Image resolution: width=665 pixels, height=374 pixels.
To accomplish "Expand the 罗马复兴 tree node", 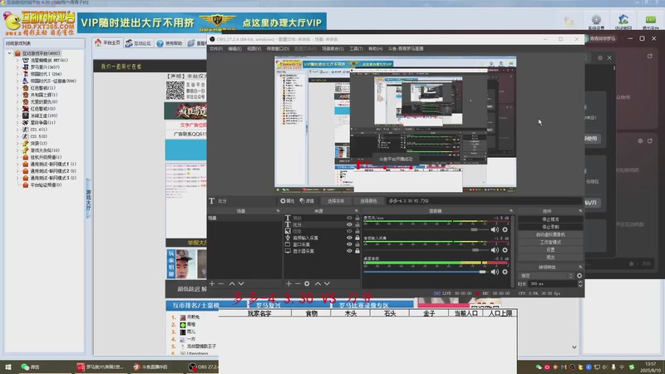I will pos(17,67).
